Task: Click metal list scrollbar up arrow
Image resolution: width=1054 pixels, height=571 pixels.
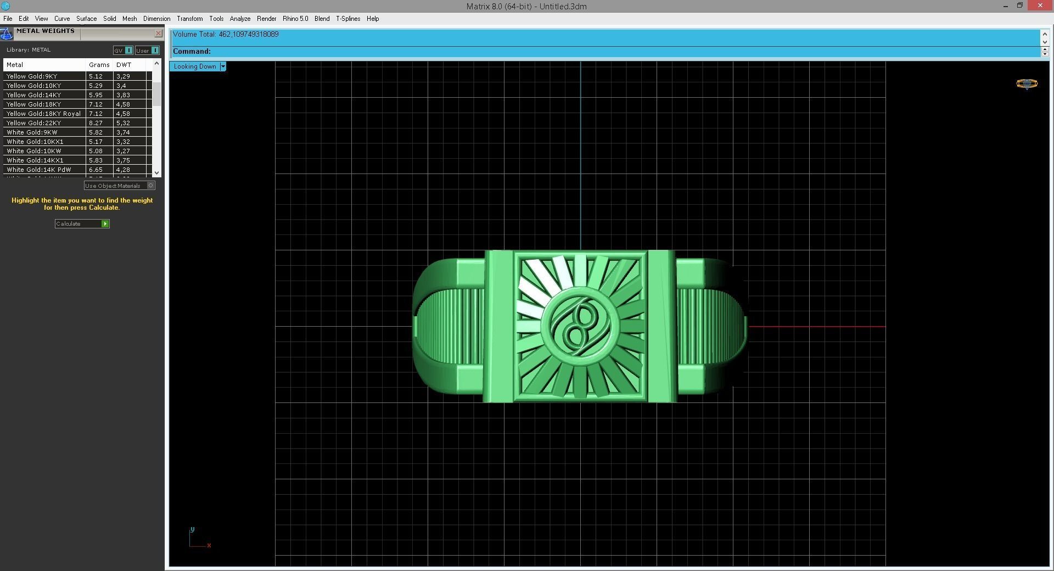Action: 156,63
